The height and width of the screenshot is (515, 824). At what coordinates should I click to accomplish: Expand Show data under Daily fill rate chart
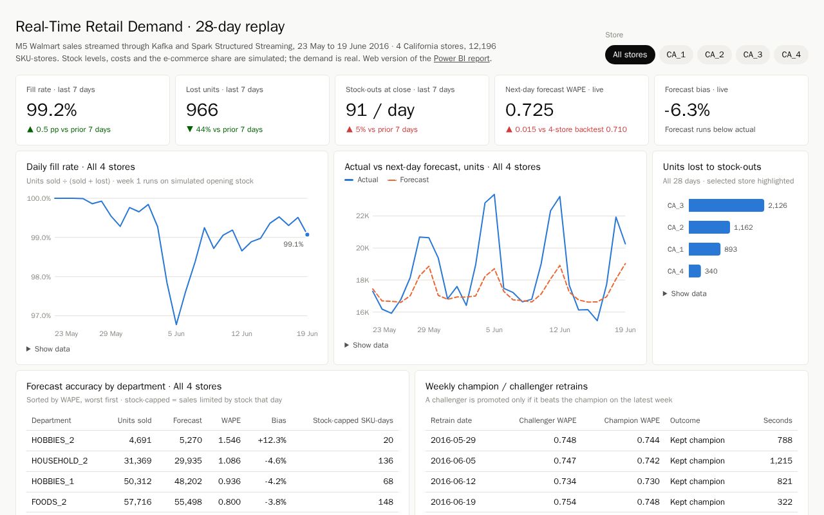(x=48, y=349)
